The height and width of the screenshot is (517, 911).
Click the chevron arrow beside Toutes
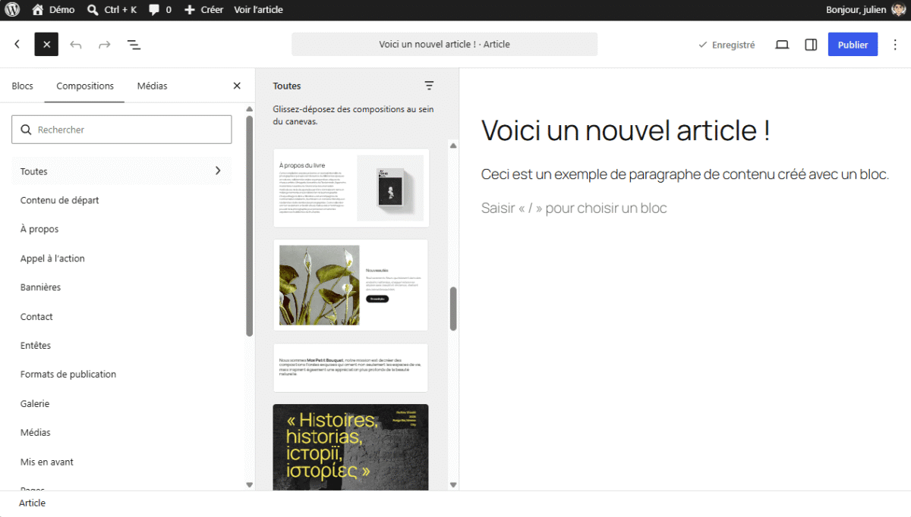tap(218, 171)
